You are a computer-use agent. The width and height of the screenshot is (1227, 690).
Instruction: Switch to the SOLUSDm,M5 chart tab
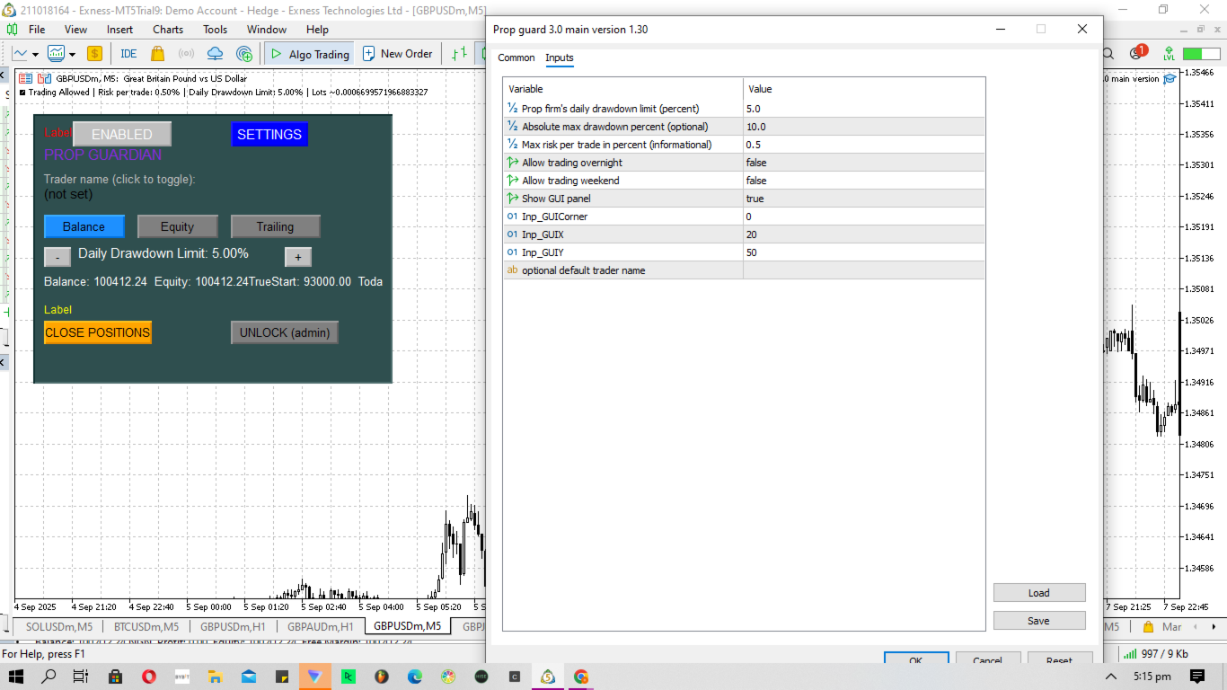pyautogui.click(x=59, y=626)
